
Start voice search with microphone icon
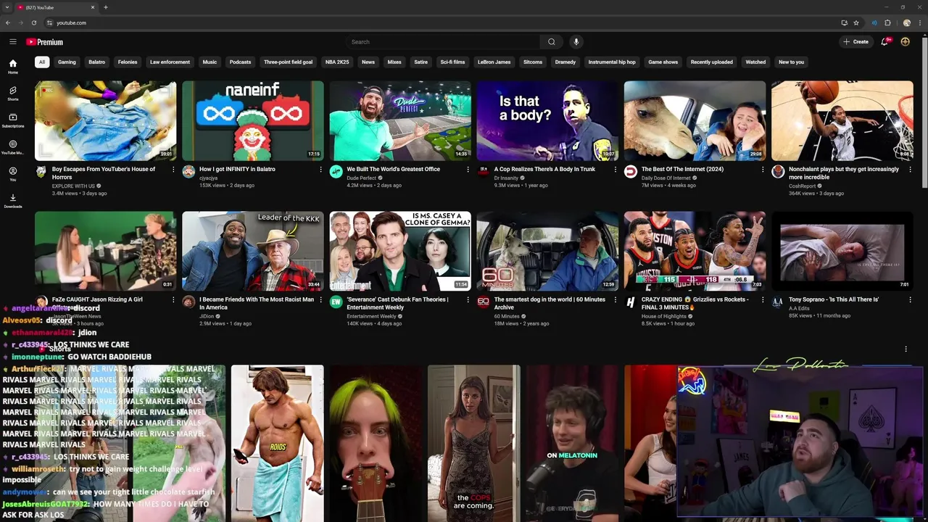click(x=576, y=42)
